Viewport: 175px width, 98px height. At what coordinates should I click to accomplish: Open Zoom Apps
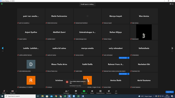pyautogui.click(x=116, y=92)
